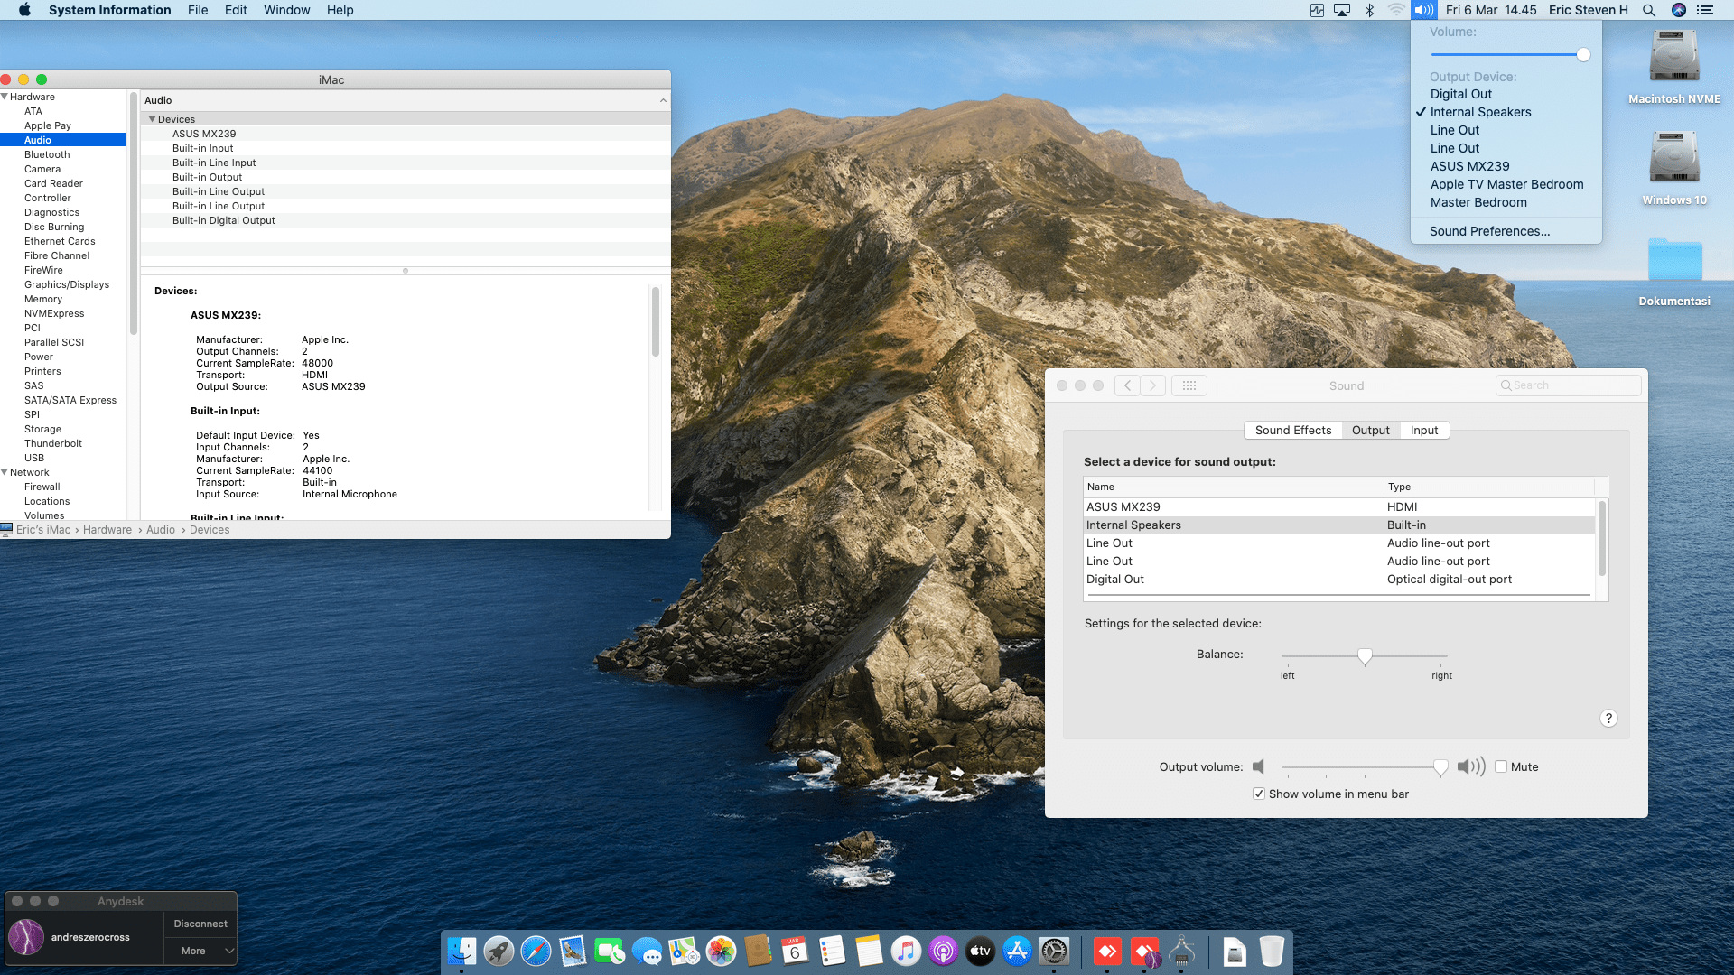Click the show-all grid icon in Sound preferences
This screenshot has width=1734, height=975.
pos(1189,385)
